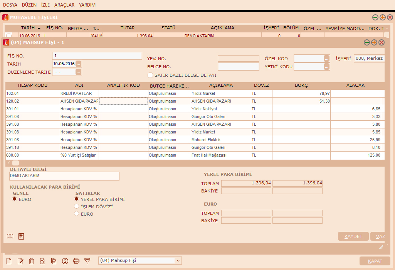Click the edit record pencil icon

[20, 261]
